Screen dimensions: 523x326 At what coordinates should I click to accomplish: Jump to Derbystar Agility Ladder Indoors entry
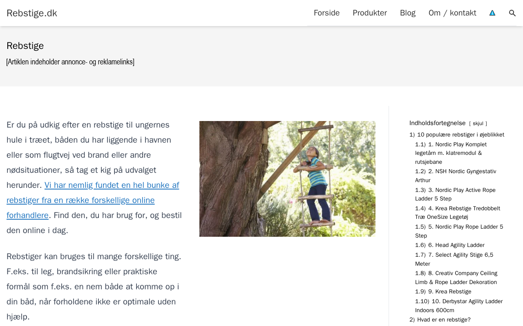point(459,306)
